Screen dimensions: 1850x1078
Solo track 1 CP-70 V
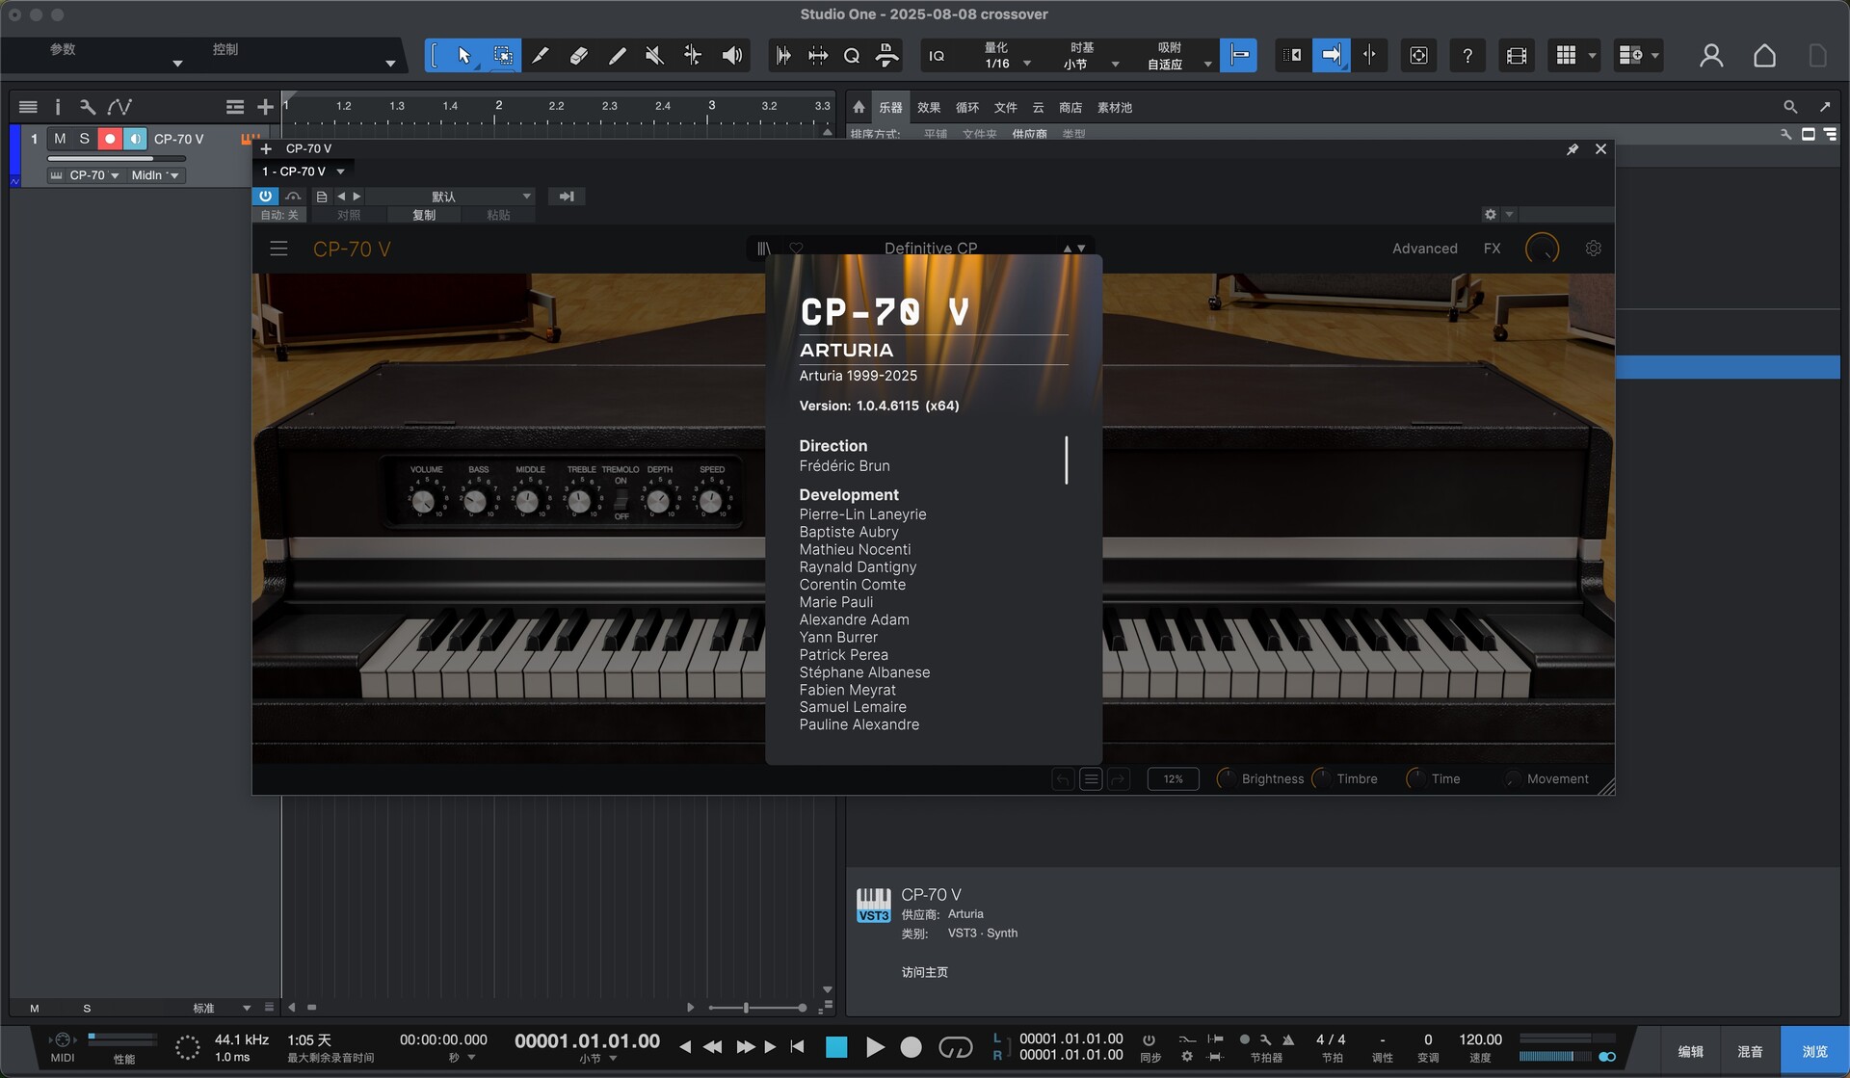point(85,139)
